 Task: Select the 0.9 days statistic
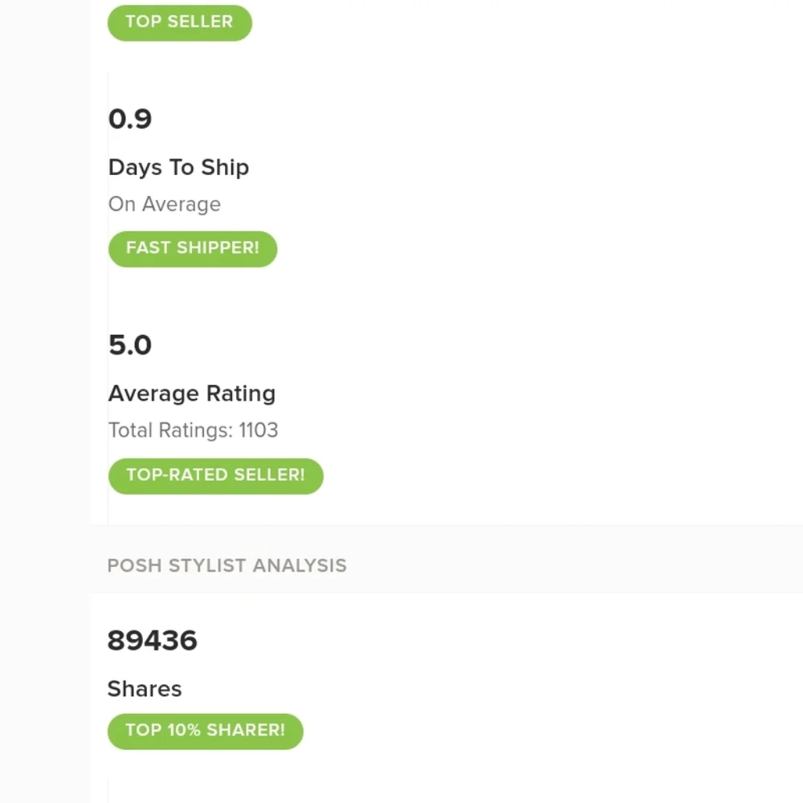pyautogui.click(x=130, y=120)
